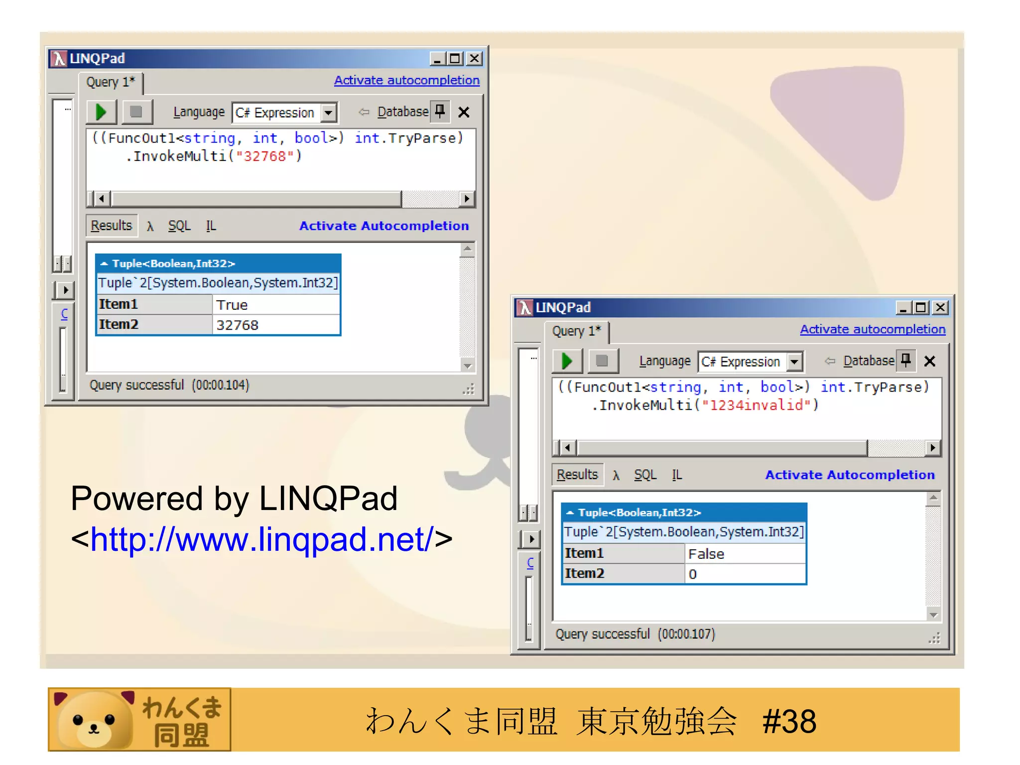This screenshot has width=1020, height=765.
Task: Run query in the lower-right LINQPad window
Action: tap(567, 361)
